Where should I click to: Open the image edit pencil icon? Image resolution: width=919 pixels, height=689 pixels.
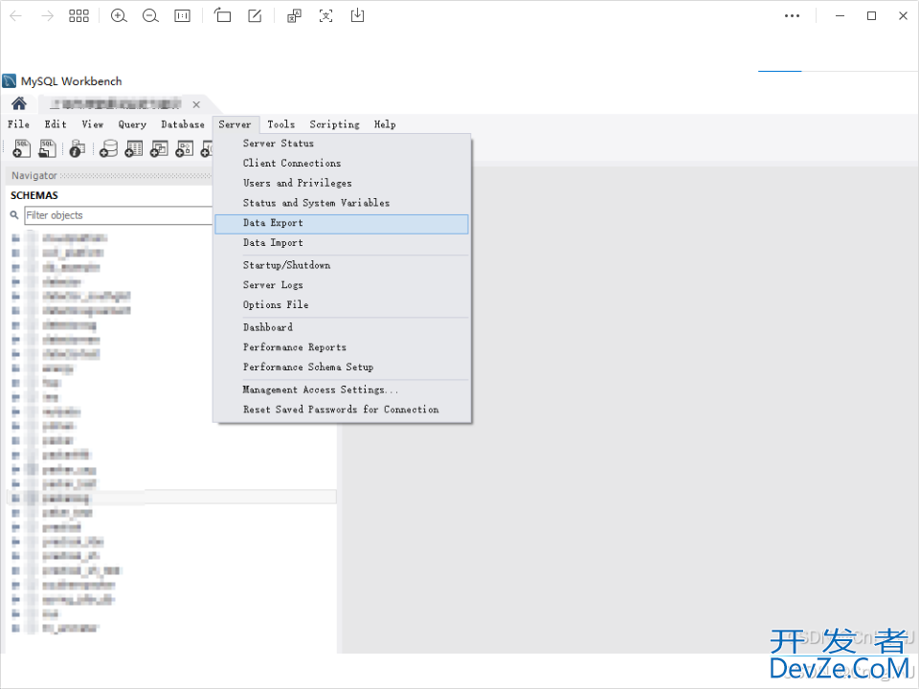[255, 16]
